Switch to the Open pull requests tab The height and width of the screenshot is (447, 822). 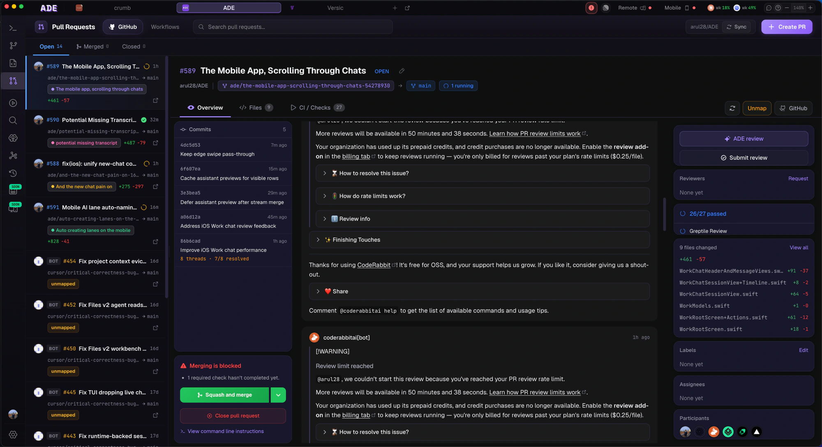[x=51, y=47]
